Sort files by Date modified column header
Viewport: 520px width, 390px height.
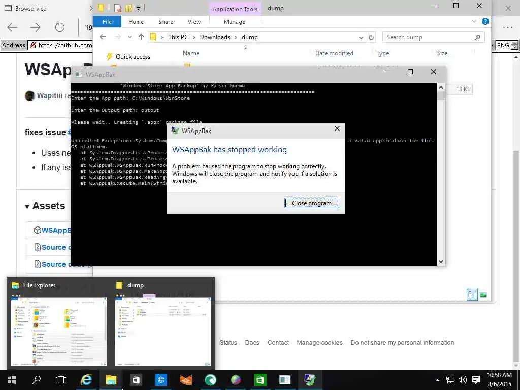[x=334, y=53]
